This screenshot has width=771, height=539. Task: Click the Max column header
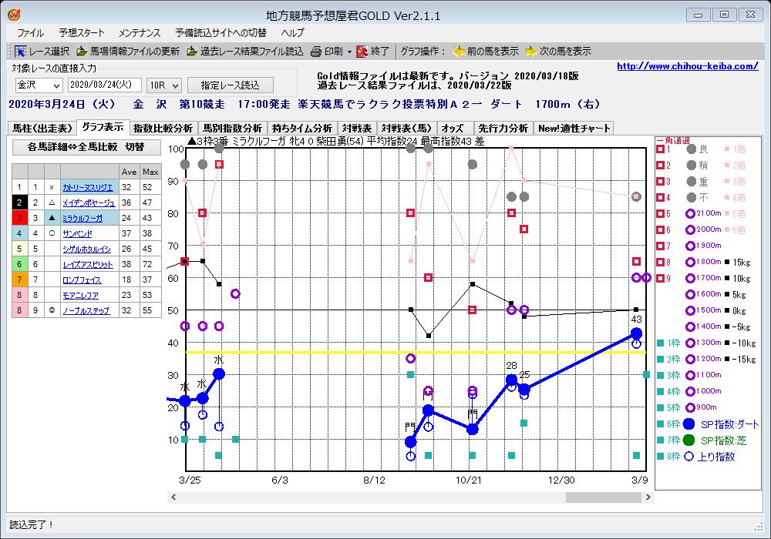[x=150, y=172]
